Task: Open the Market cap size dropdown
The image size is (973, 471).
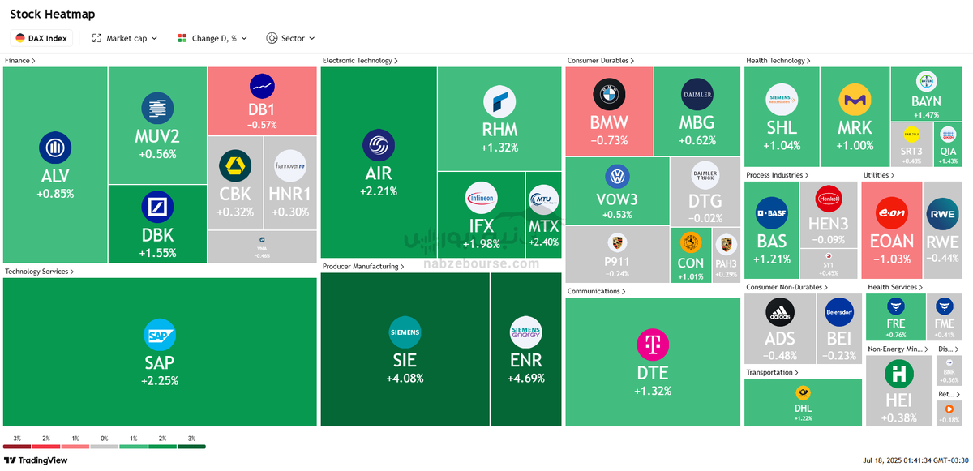Action: [125, 38]
